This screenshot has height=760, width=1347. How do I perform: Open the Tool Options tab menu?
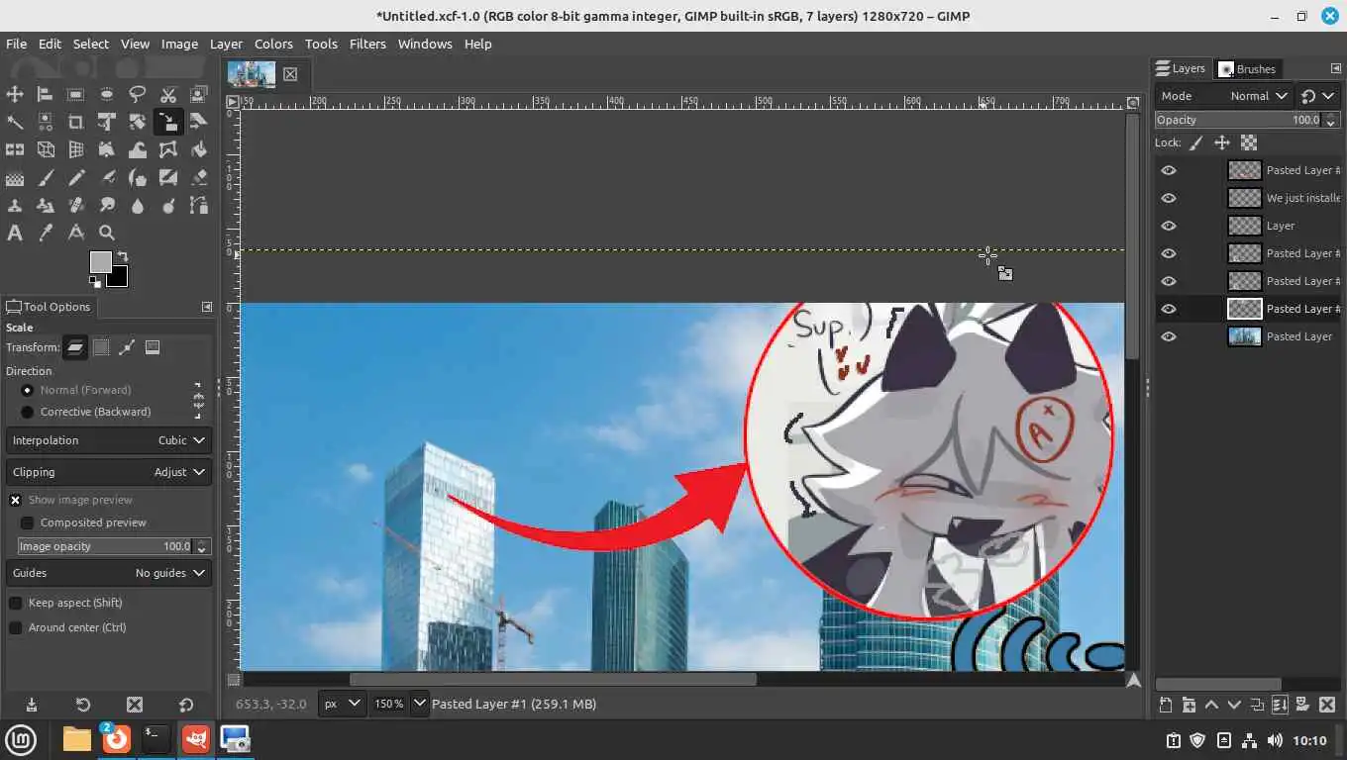pos(206,307)
